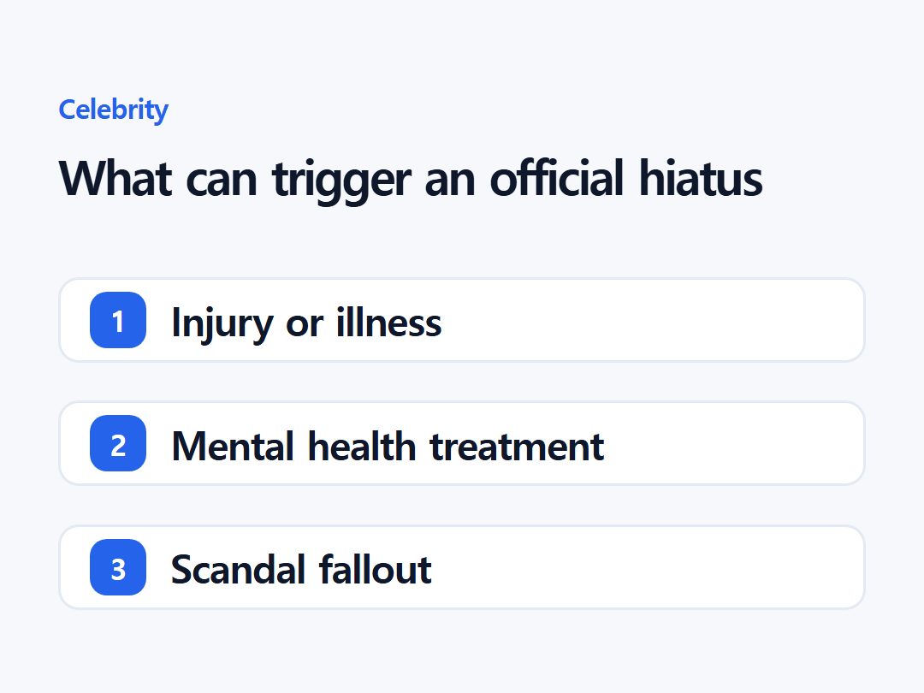Click the word Injury in item one
924x693 pixels.
[222, 323]
